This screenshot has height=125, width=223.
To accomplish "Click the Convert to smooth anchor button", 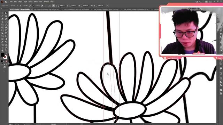I will coord(21,6).
